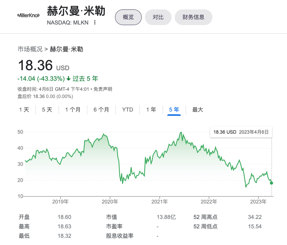Screen dimensions: 287x245
Task: Go to 市场概况 breadcrumb link
Action: [30, 49]
